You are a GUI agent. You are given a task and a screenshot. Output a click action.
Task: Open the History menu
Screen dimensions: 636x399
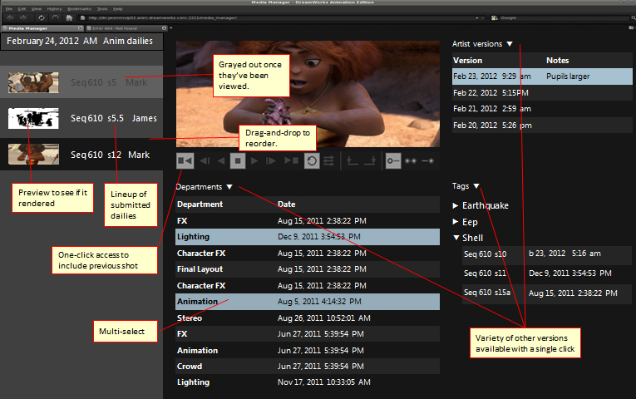tap(54, 9)
